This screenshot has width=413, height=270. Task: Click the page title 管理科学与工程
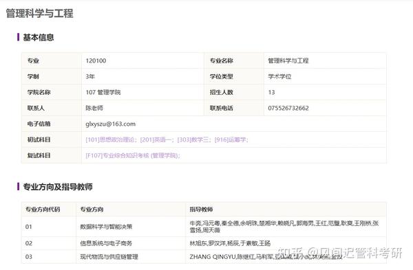coord(39,14)
